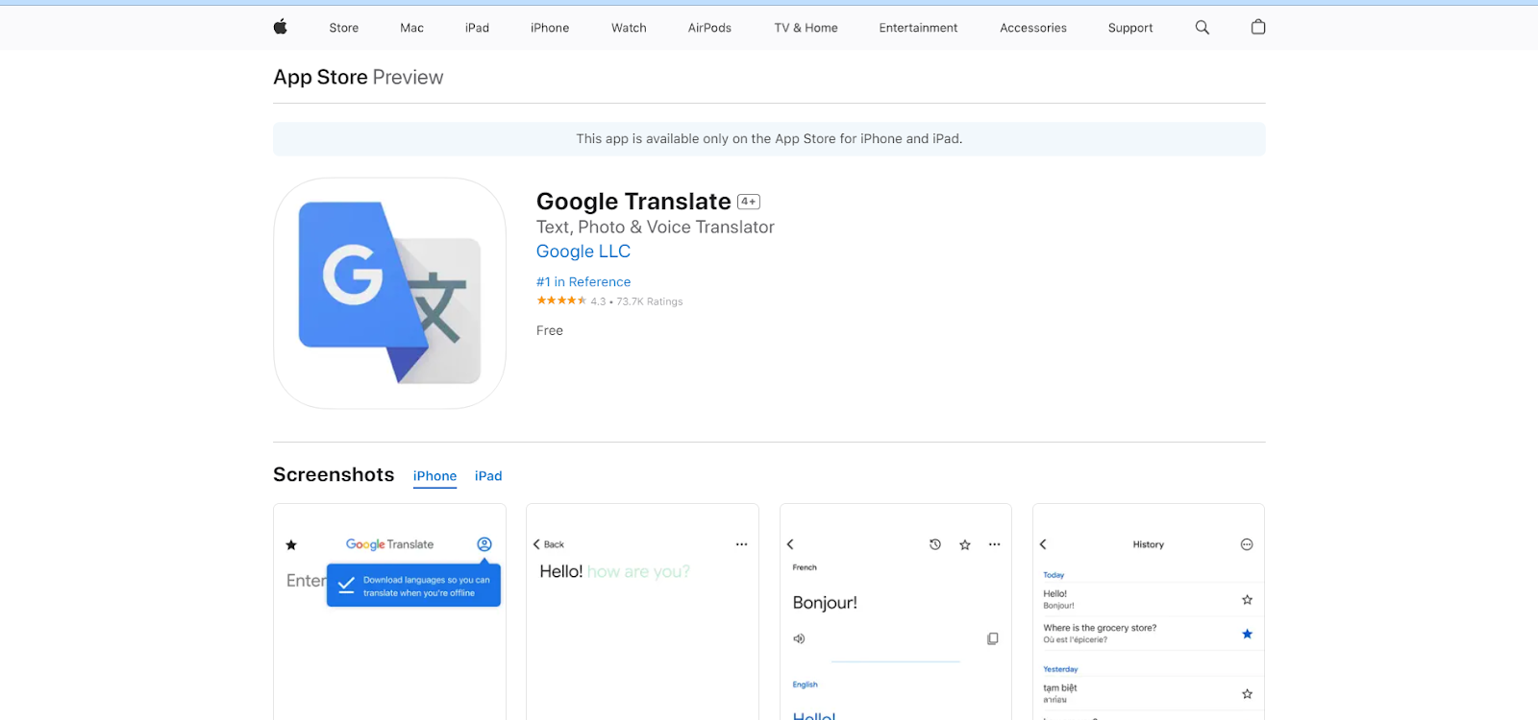Click the 4+ age rating badge
This screenshot has width=1538, height=720.
click(x=749, y=202)
